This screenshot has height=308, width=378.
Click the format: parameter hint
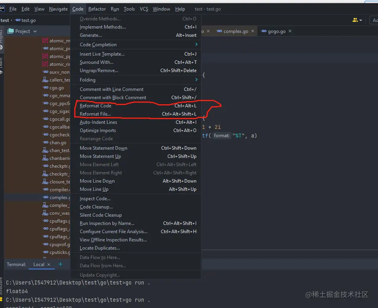222,136
